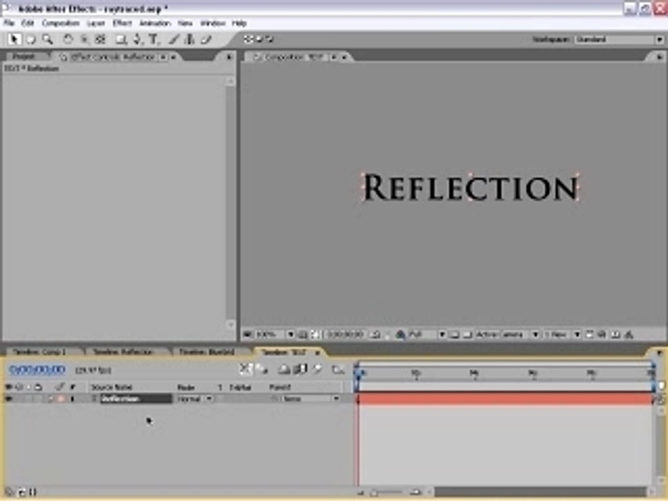
Task: Click the comp flowchart icon in the viewer
Action: pyautogui.click(x=629, y=335)
